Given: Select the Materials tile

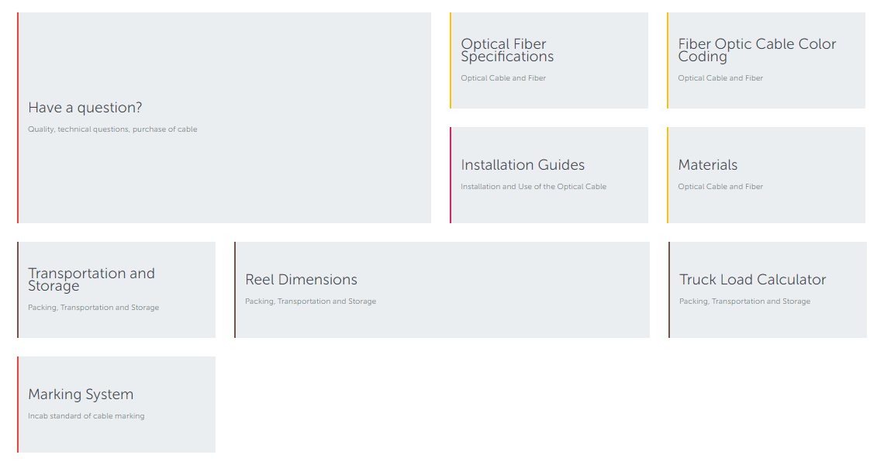Looking at the screenshot, I should [708, 165].
